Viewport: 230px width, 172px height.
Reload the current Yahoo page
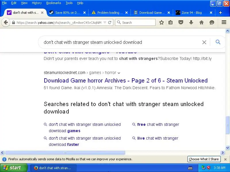click(x=110, y=23)
